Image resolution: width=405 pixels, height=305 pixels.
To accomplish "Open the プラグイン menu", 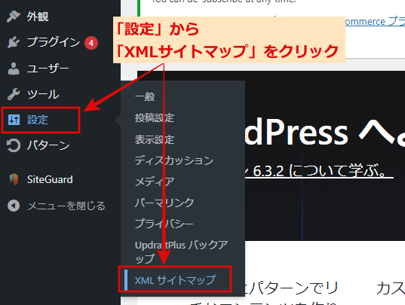I will tap(54, 42).
